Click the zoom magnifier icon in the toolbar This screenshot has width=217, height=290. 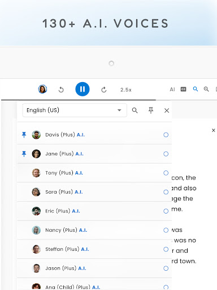click(206, 89)
